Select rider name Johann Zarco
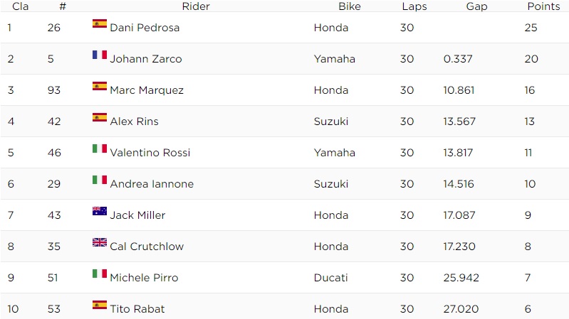The height and width of the screenshot is (319, 569). pyautogui.click(x=146, y=59)
